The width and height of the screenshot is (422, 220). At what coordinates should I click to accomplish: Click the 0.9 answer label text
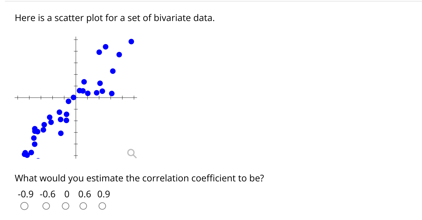[104, 194]
